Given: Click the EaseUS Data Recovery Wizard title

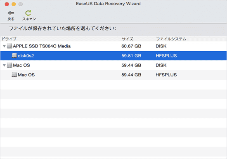Looking at the screenshot, I should point(108,4).
